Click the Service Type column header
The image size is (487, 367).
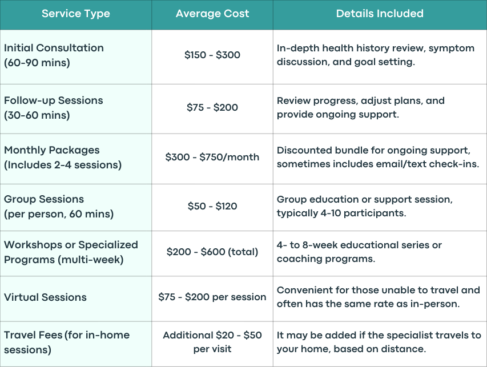[76, 14]
